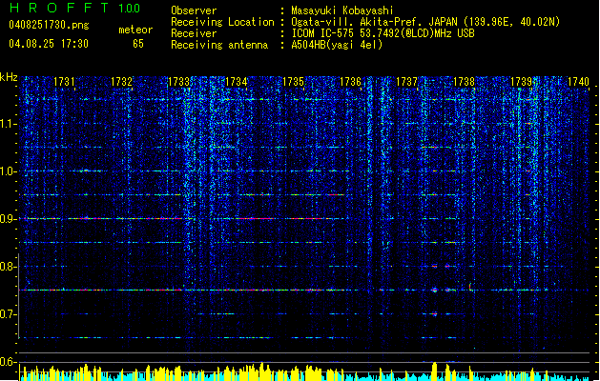Viewport: 600px width, 381px height.
Task: Click the Receiver field label
Action: coord(194,33)
